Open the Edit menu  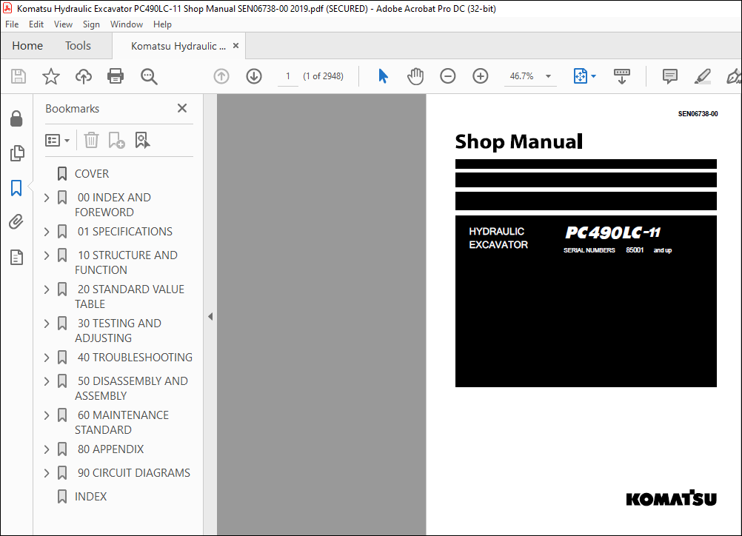point(36,24)
